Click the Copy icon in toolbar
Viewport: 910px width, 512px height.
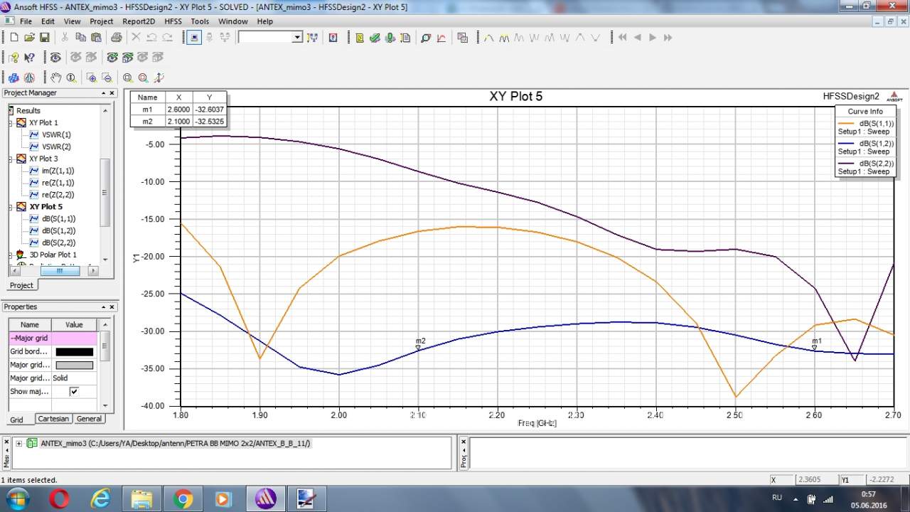click(80, 38)
